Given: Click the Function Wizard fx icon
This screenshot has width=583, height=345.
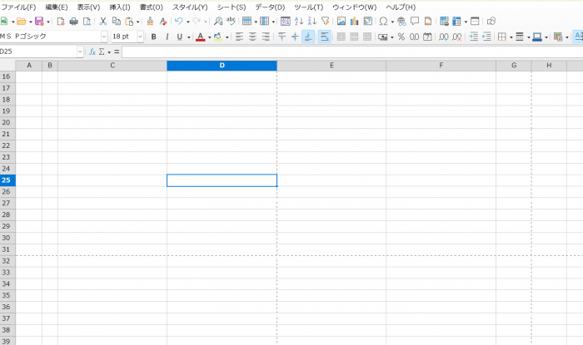Looking at the screenshot, I should click(92, 52).
